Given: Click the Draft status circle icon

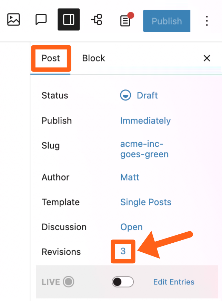Looking at the screenshot, I should (125, 95).
